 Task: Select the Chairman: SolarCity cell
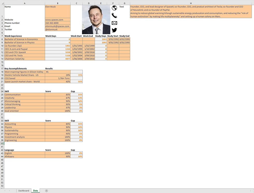(x=25, y=59)
